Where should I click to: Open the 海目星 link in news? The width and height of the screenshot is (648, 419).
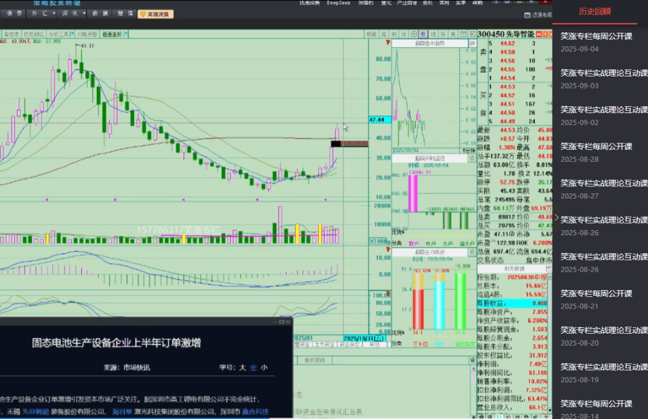pyautogui.click(x=122, y=411)
